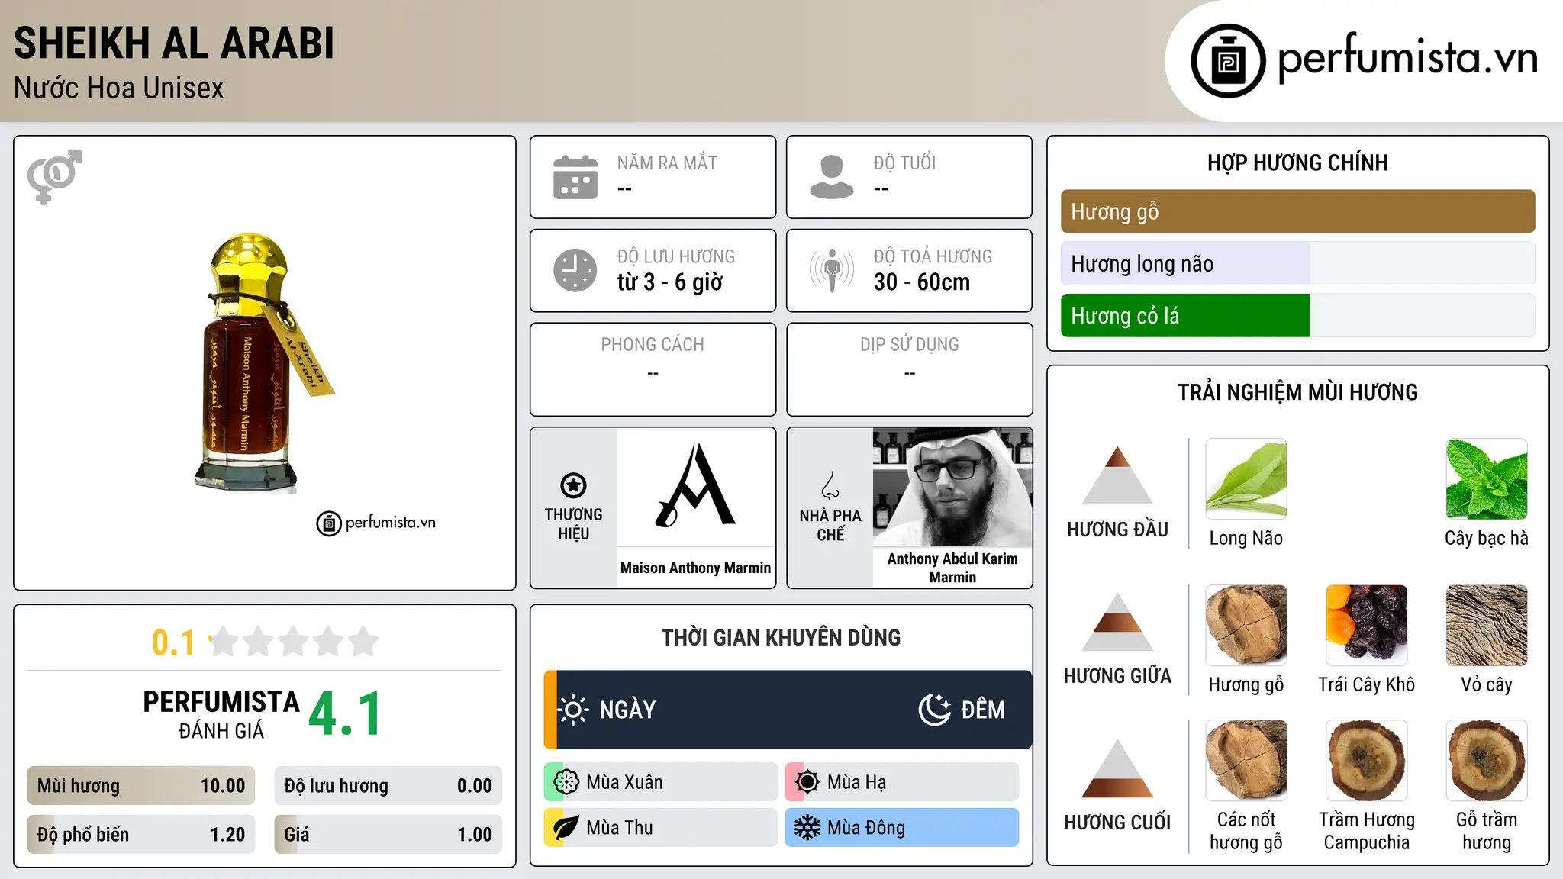Click the Mùa Thu season bar
This screenshot has width=1563, height=879.
pos(661,828)
